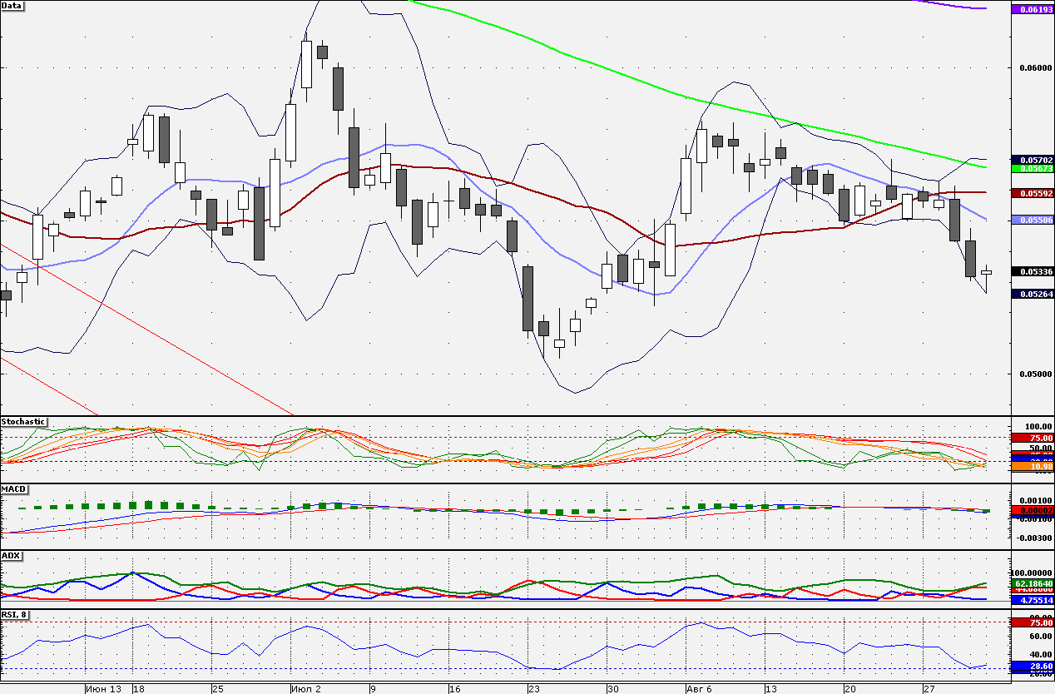Select the ADX indicator panel label
Viewport: 1055px width, 694px height.
[x=10, y=555]
